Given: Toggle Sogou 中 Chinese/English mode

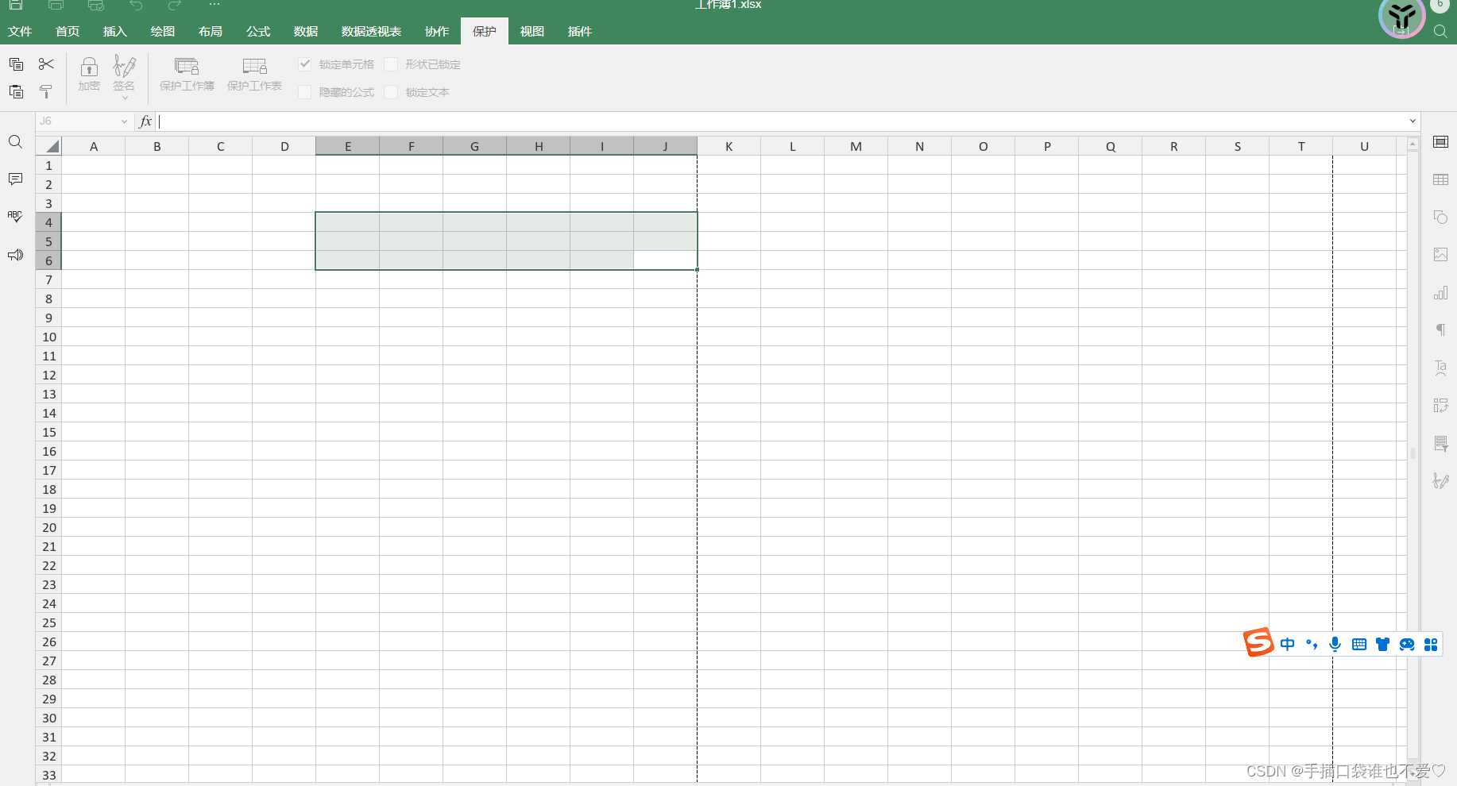Looking at the screenshot, I should pyautogui.click(x=1287, y=645).
